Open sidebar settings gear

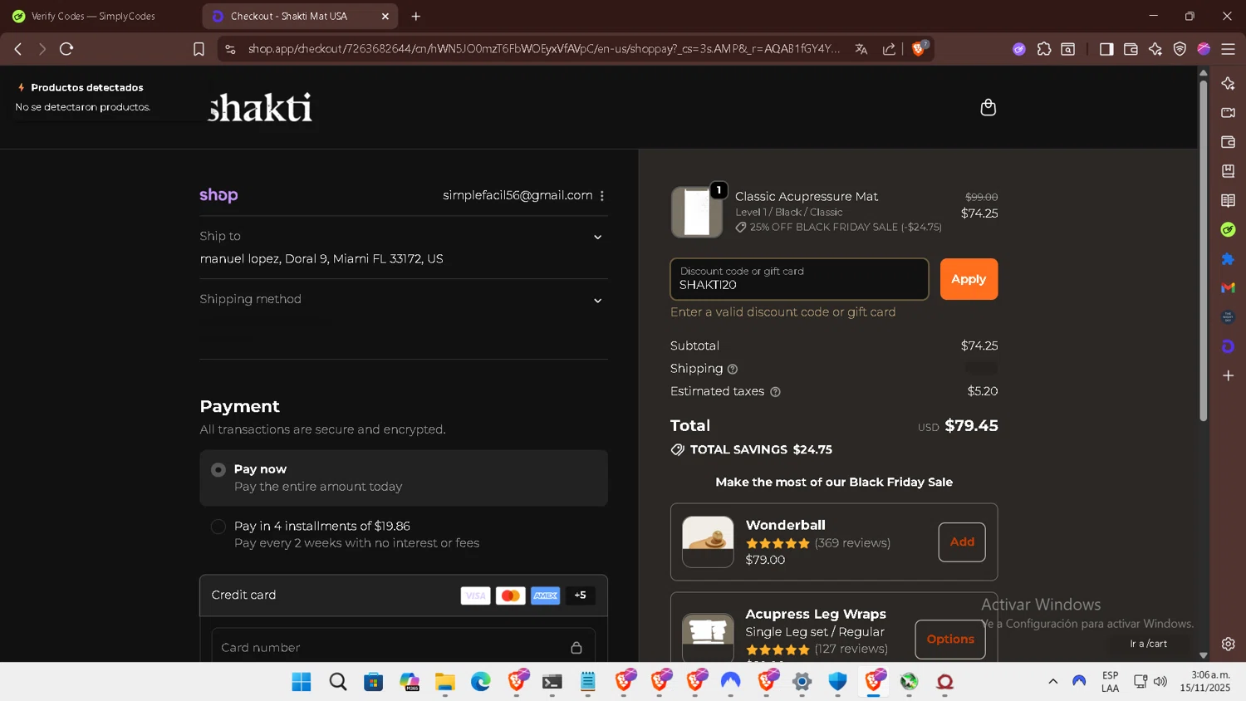[x=1228, y=644]
